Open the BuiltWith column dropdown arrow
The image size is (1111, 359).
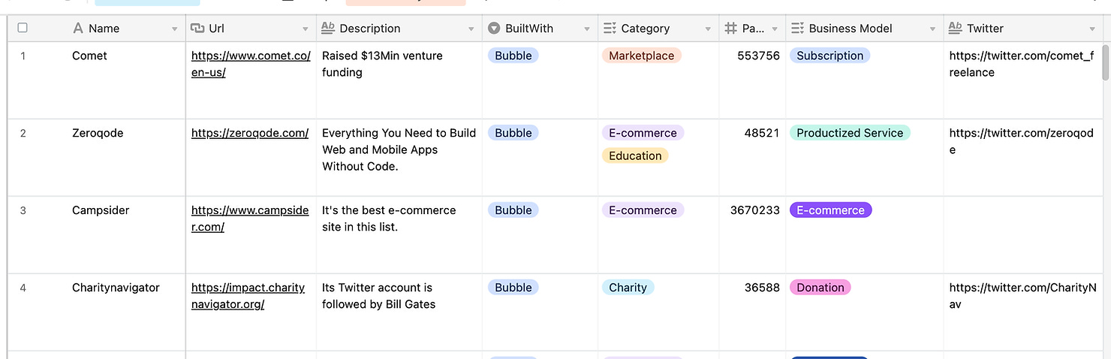click(x=587, y=29)
